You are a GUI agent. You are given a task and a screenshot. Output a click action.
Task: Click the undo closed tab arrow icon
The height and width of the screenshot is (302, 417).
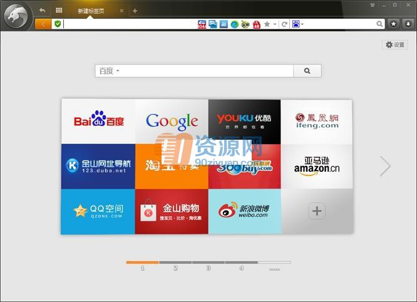[42, 11]
